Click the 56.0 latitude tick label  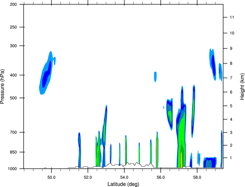(x=161, y=177)
